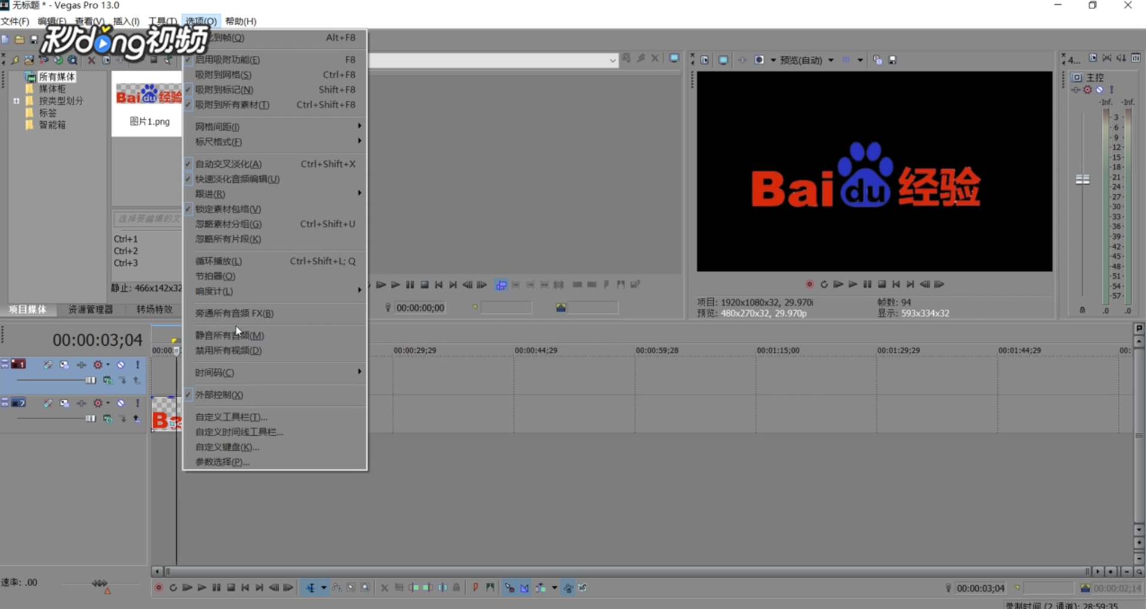1146x609 pixels.
Task: Open automation settings dropdown on track 1
Action: coord(108,364)
